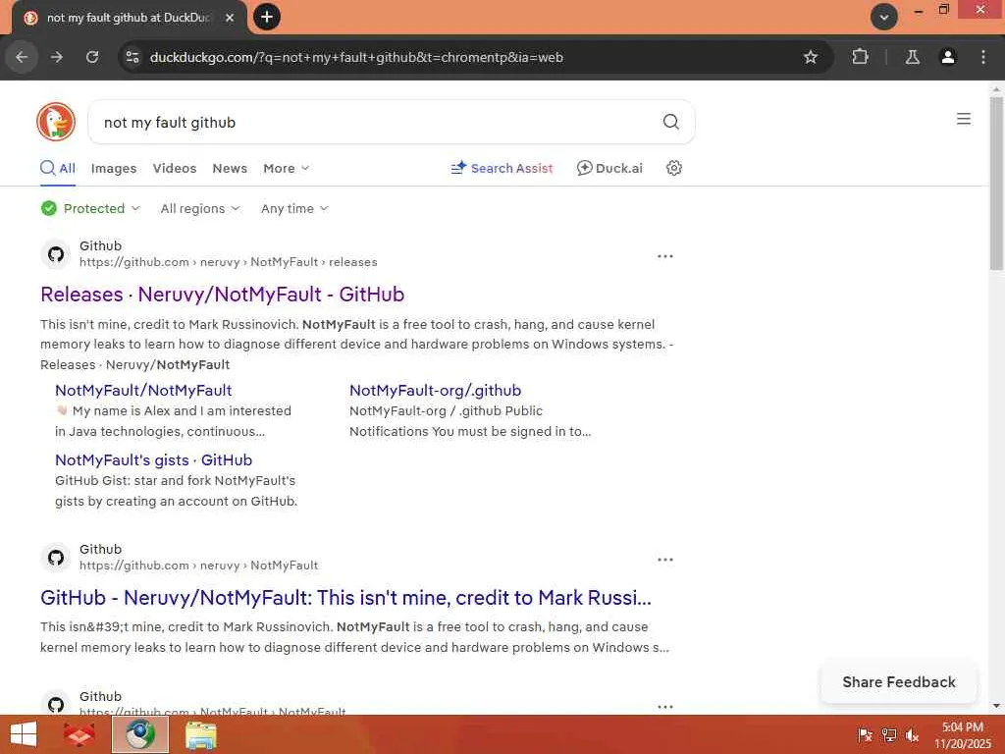This screenshot has width=1005, height=754.
Task: Expand the Protected safe search dropdown
Action: pyautogui.click(x=90, y=208)
